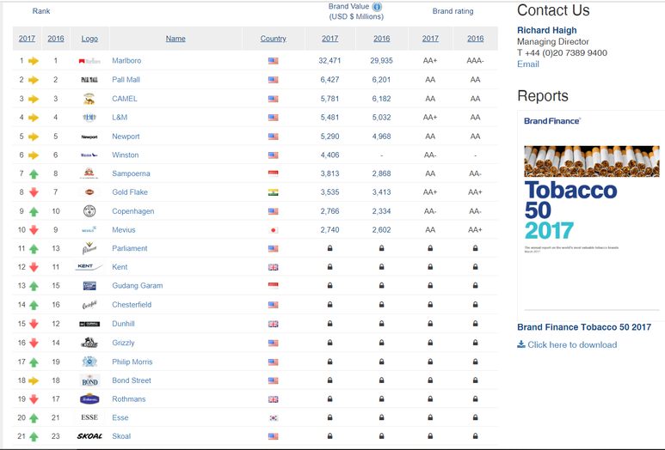Sort by 2017 Brand rating column header
The image size is (665, 450).
click(430, 39)
